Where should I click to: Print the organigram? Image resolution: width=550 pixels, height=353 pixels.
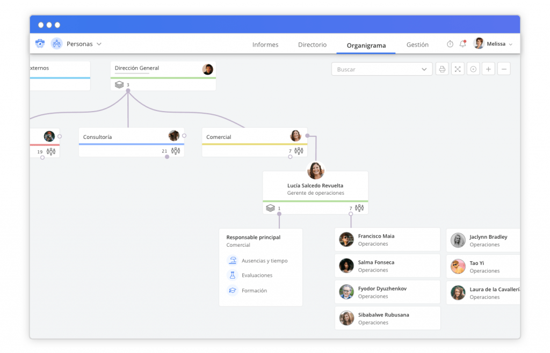click(x=442, y=69)
